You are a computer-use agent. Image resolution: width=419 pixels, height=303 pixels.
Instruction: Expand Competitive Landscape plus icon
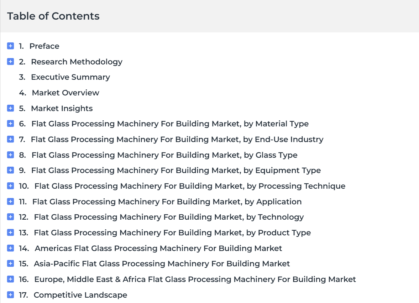coord(10,295)
